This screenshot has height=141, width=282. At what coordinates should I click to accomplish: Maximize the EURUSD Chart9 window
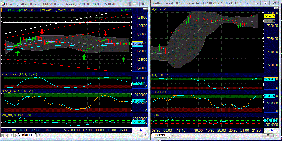[x=134, y=4]
